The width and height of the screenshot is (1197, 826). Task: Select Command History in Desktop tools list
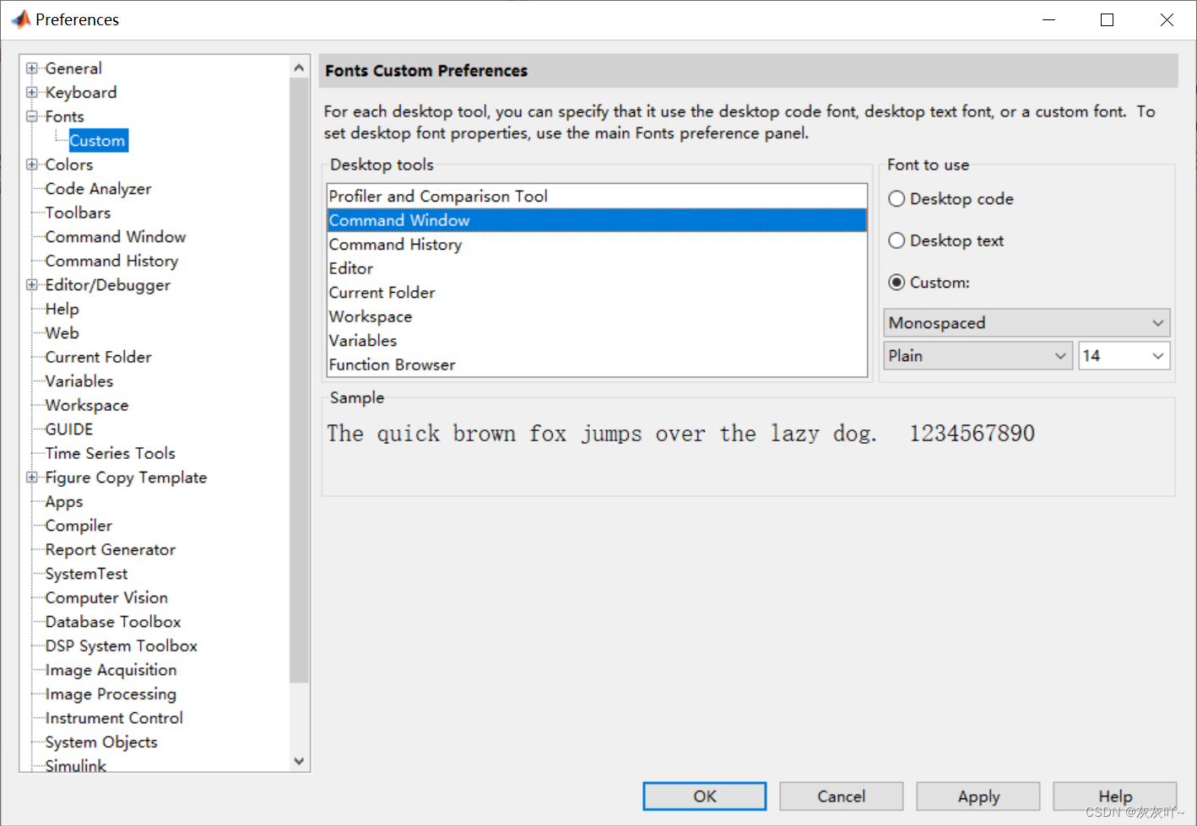(597, 245)
